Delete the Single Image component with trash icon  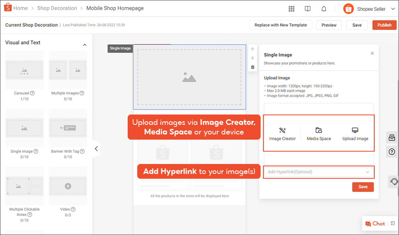pyautogui.click(x=253, y=67)
